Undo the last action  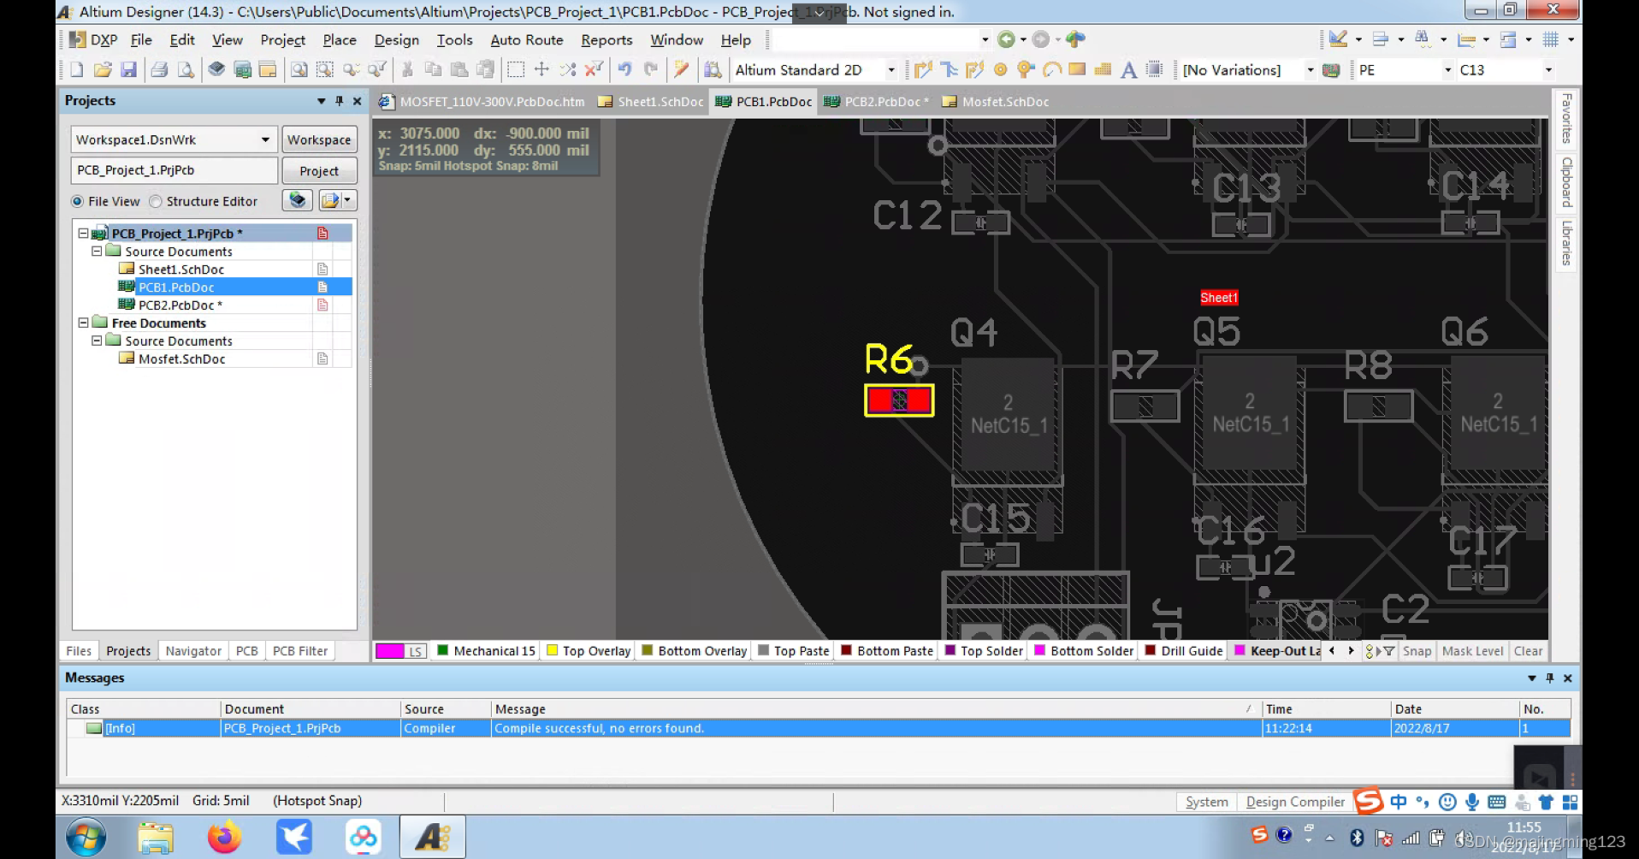point(625,70)
